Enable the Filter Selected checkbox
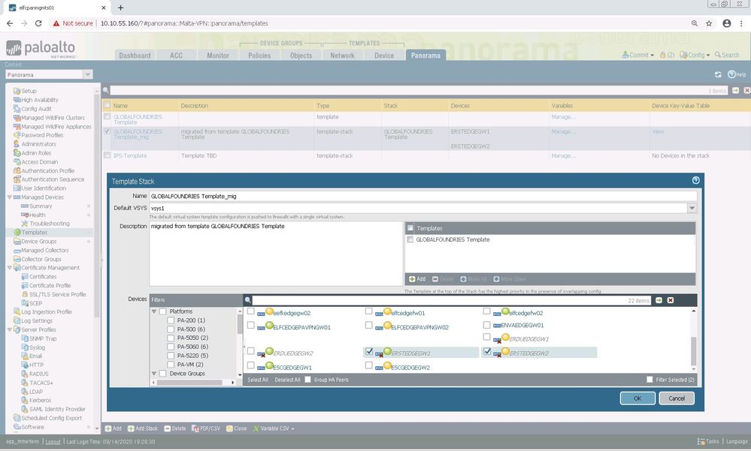 pyautogui.click(x=650, y=380)
